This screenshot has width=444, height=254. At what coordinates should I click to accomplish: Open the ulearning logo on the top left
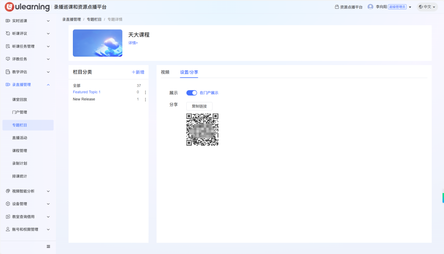tap(27, 7)
